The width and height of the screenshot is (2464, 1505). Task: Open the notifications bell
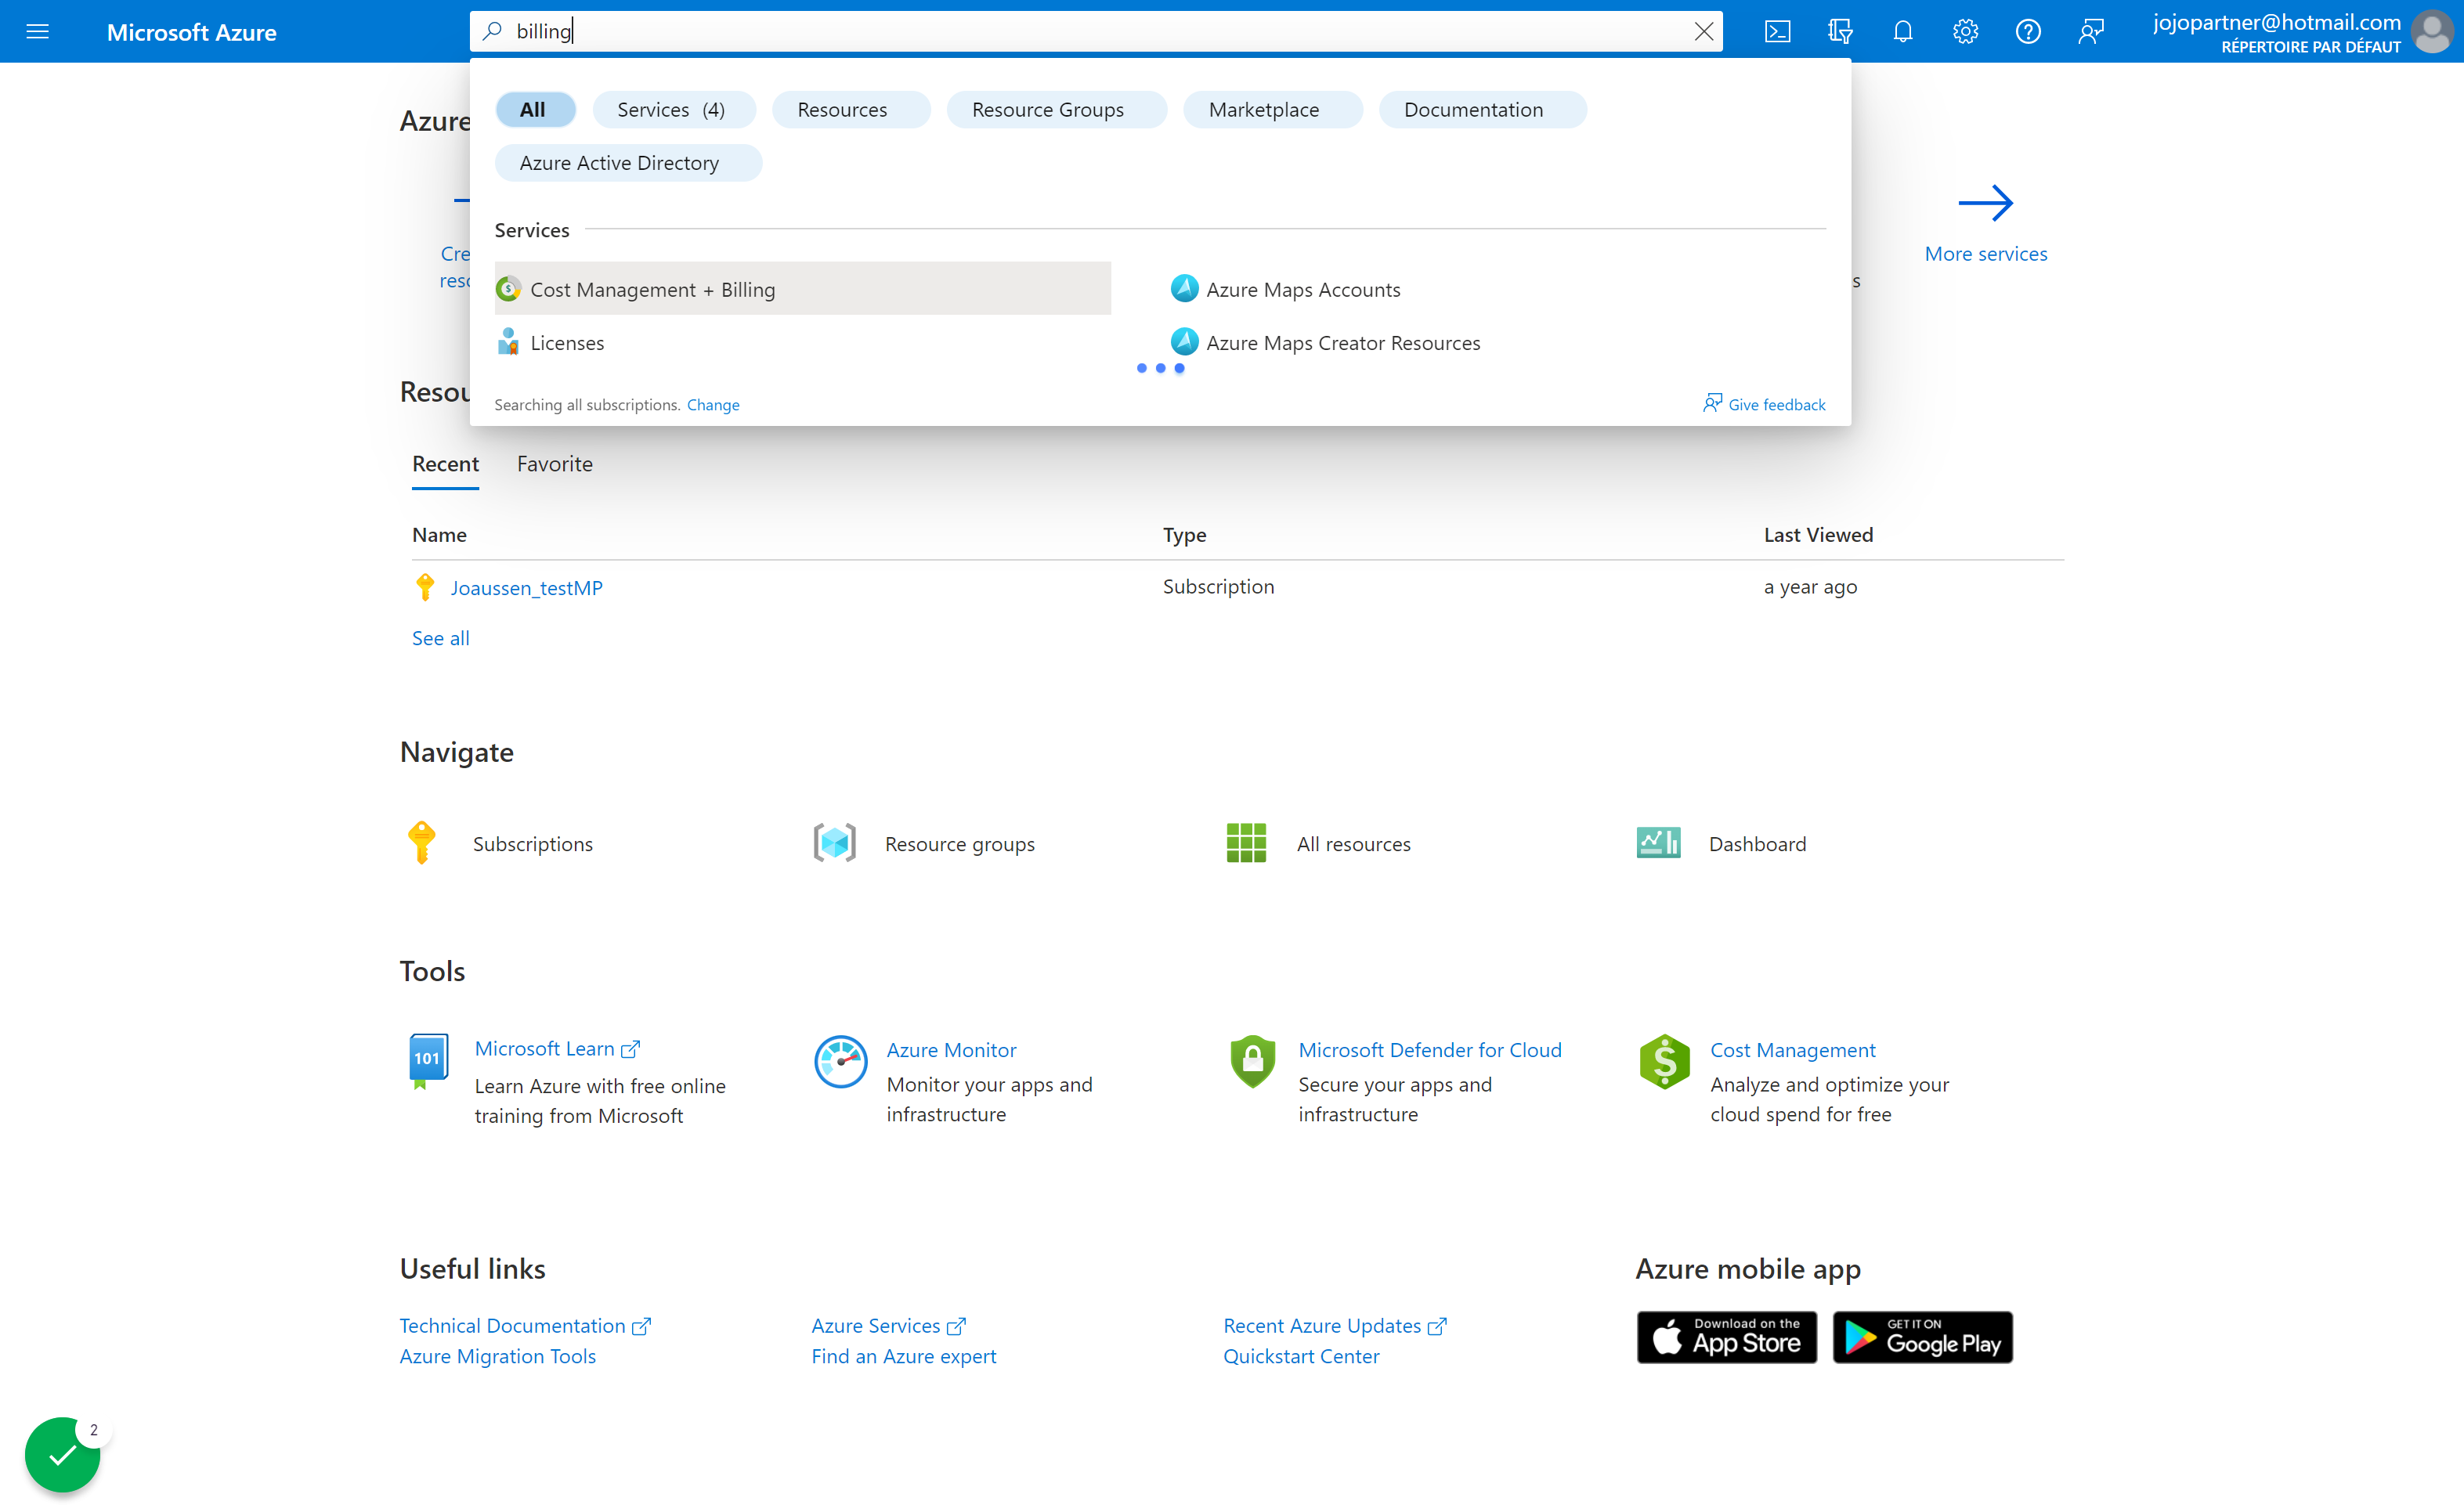[x=1902, y=31]
